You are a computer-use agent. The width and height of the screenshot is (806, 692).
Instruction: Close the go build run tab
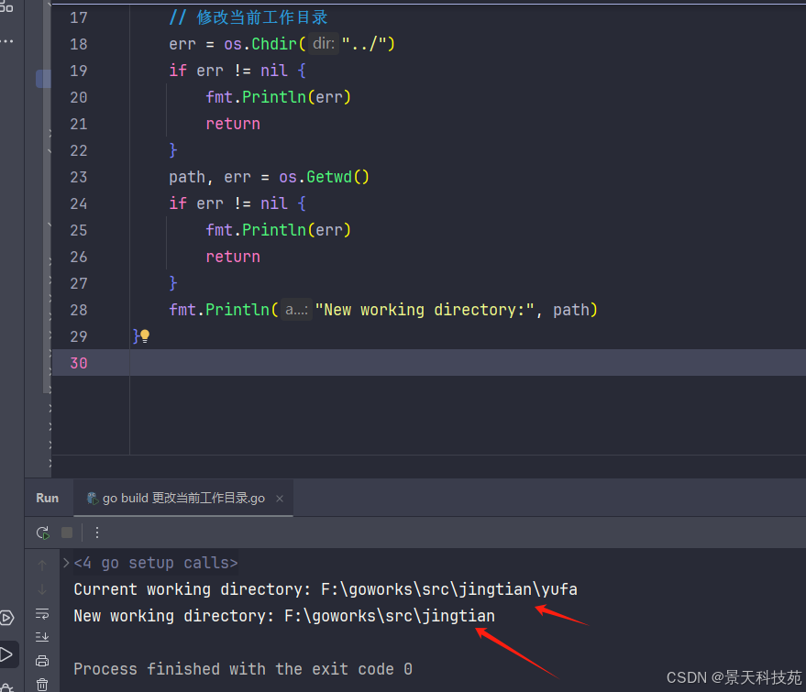(280, 499)
